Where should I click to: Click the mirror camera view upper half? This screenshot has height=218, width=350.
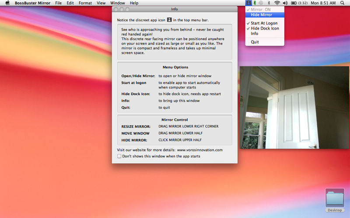[294, 87]
